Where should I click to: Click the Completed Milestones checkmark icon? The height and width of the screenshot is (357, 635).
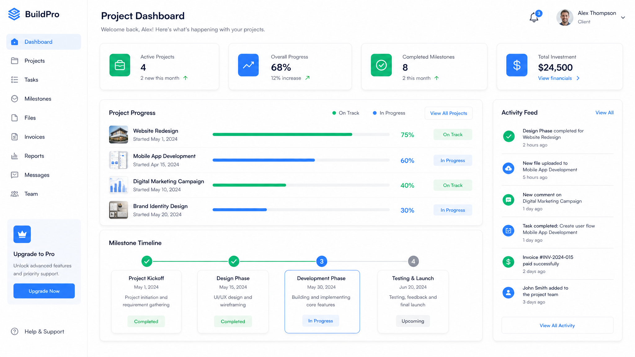[381, 65]
